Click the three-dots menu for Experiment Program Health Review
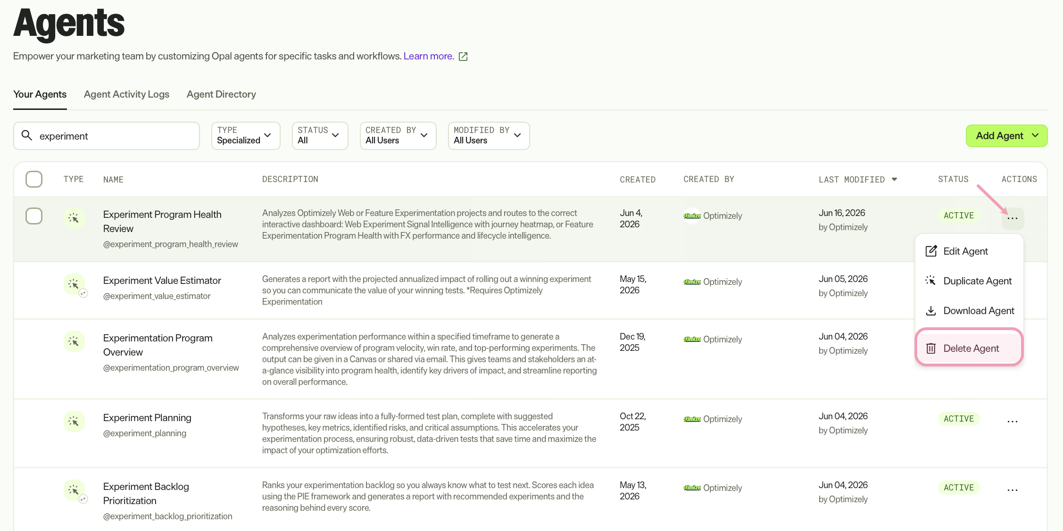The height and width of the screenshot is (531, 1063). (x=1013, y=218)
